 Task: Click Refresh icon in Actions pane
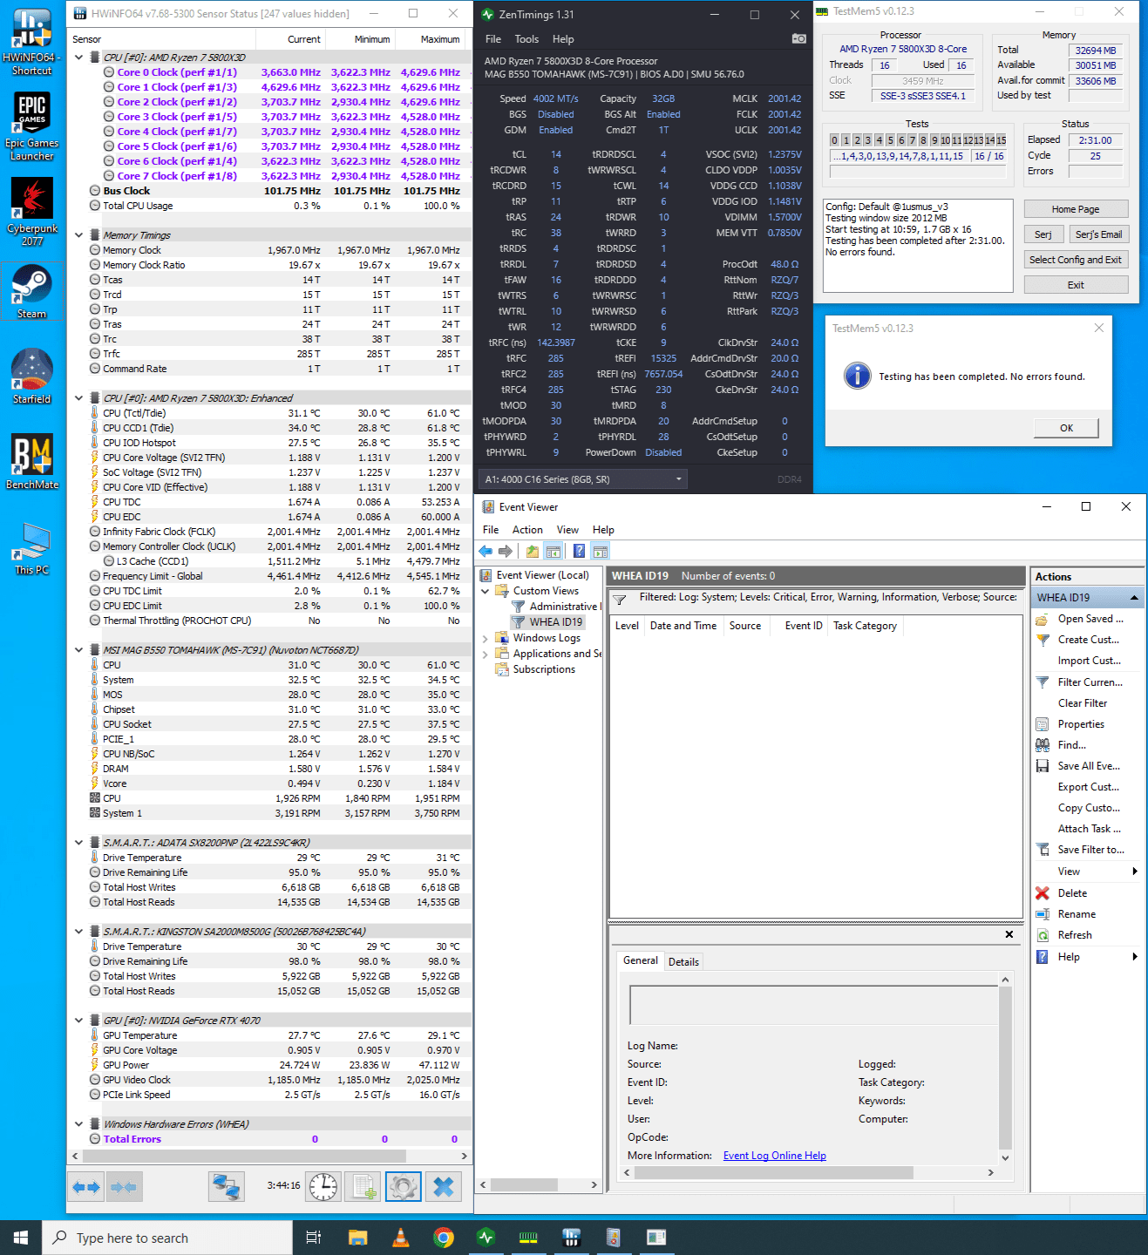(x=1042, y=935)
